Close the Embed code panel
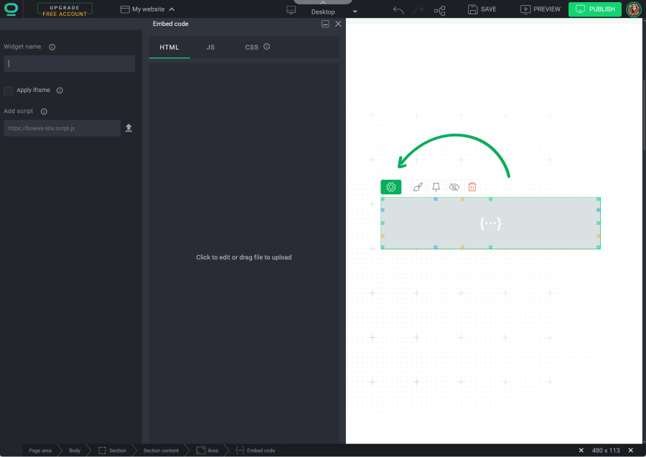Screen dimensions: 646x457 (x=338, y=24)
